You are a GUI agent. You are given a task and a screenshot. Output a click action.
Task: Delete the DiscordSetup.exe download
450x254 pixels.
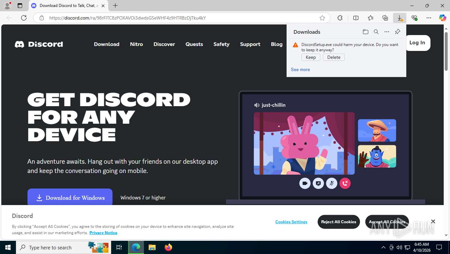334,57
